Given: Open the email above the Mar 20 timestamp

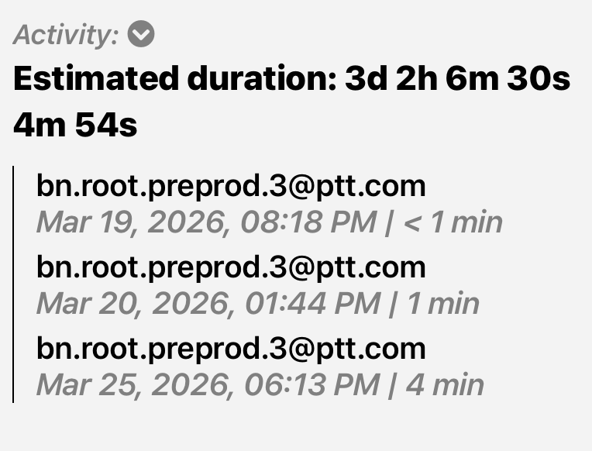Looking at the screenshot, I should (231, 267).
